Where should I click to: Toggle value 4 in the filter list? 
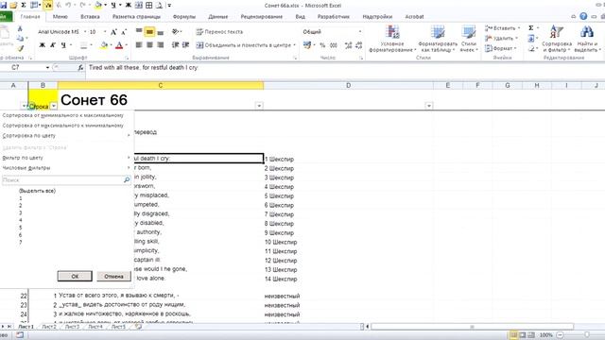coord(21,220)
